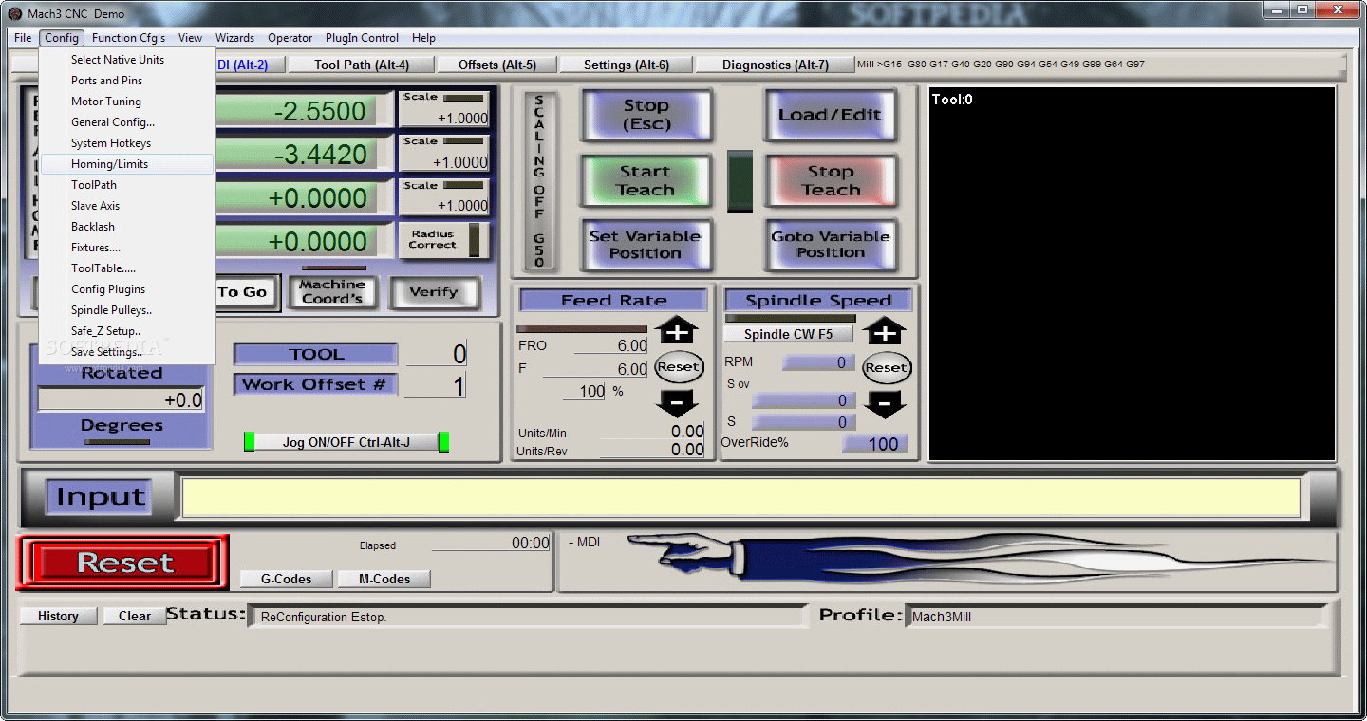Viewport: 1367px width, 721px height.
Task: Click the red Reset E-stop button
Action: [124, 563]
